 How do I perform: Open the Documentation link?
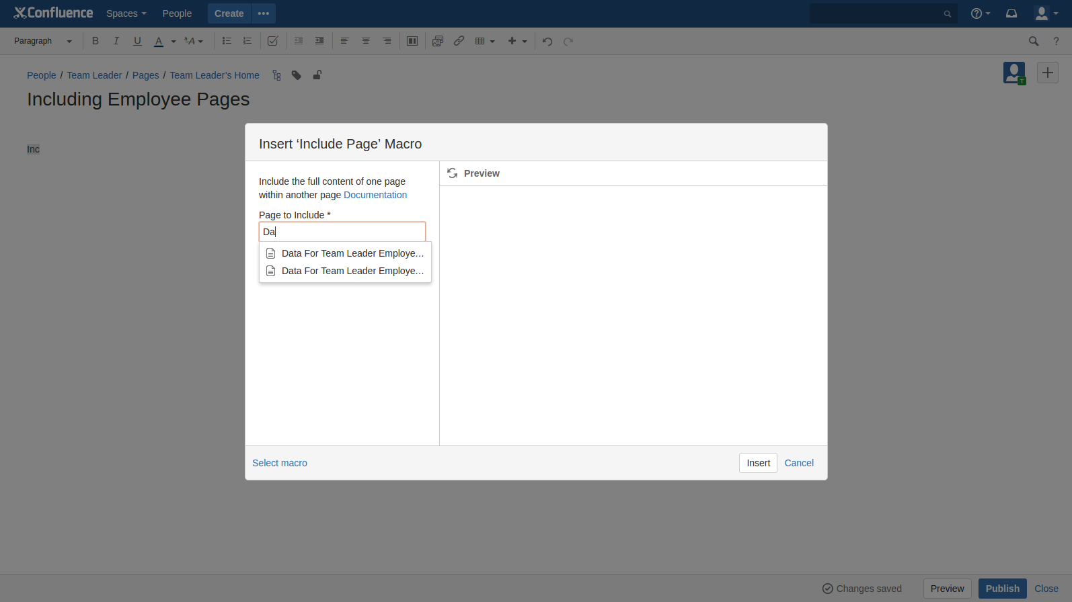click(x=375, y=195)
